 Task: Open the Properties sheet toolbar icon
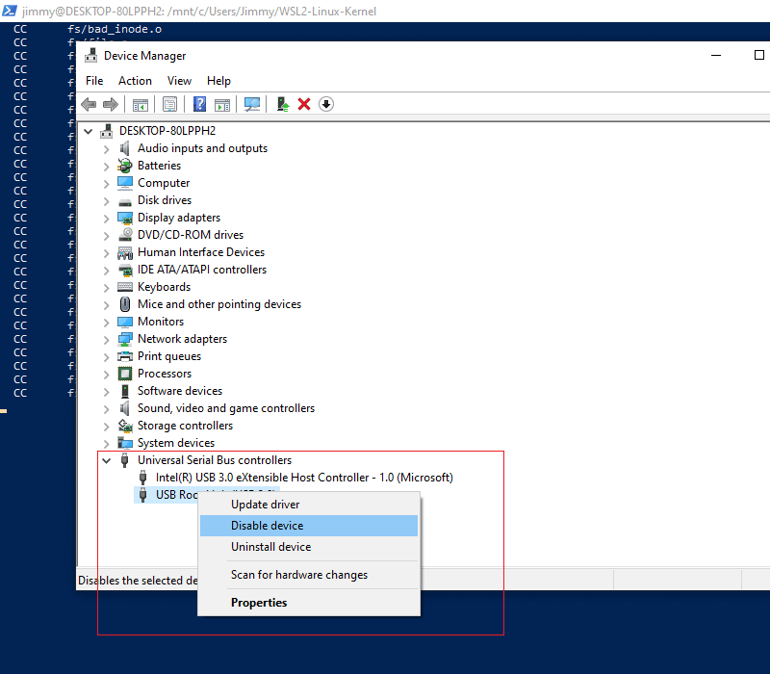pos(169,105)
